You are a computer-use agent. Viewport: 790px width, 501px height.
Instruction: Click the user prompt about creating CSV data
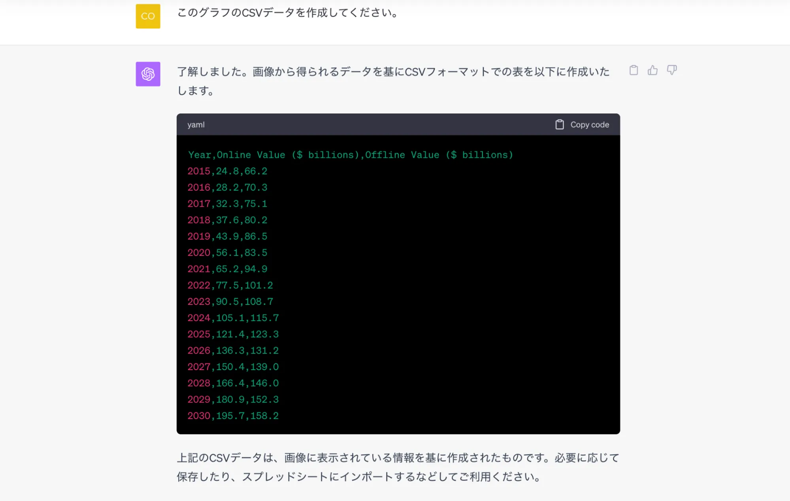288,13
